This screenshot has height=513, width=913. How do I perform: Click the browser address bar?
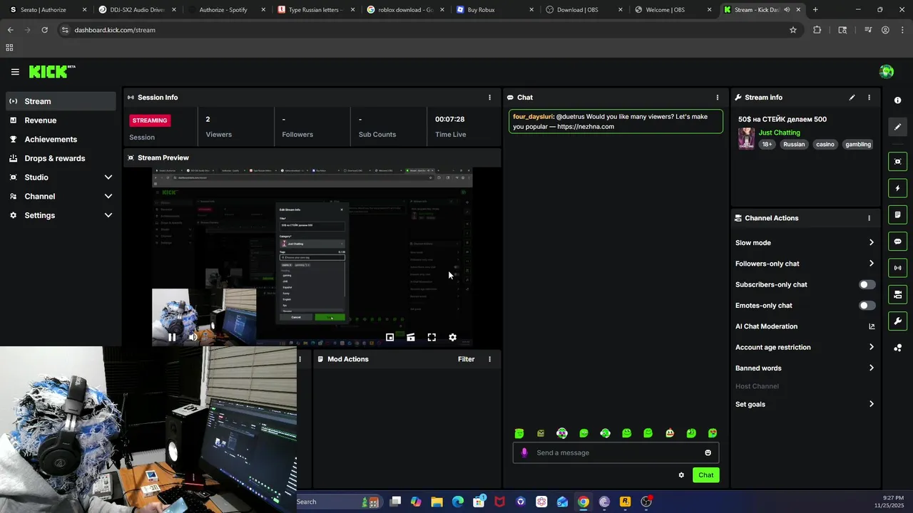421,30
